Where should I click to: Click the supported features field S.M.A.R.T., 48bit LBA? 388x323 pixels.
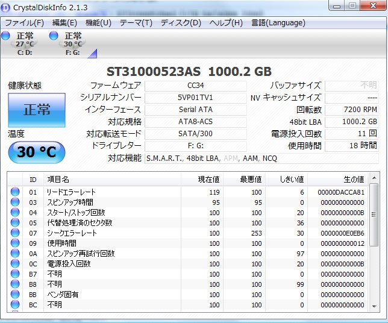pyautogui.click(x=261, y=158)
